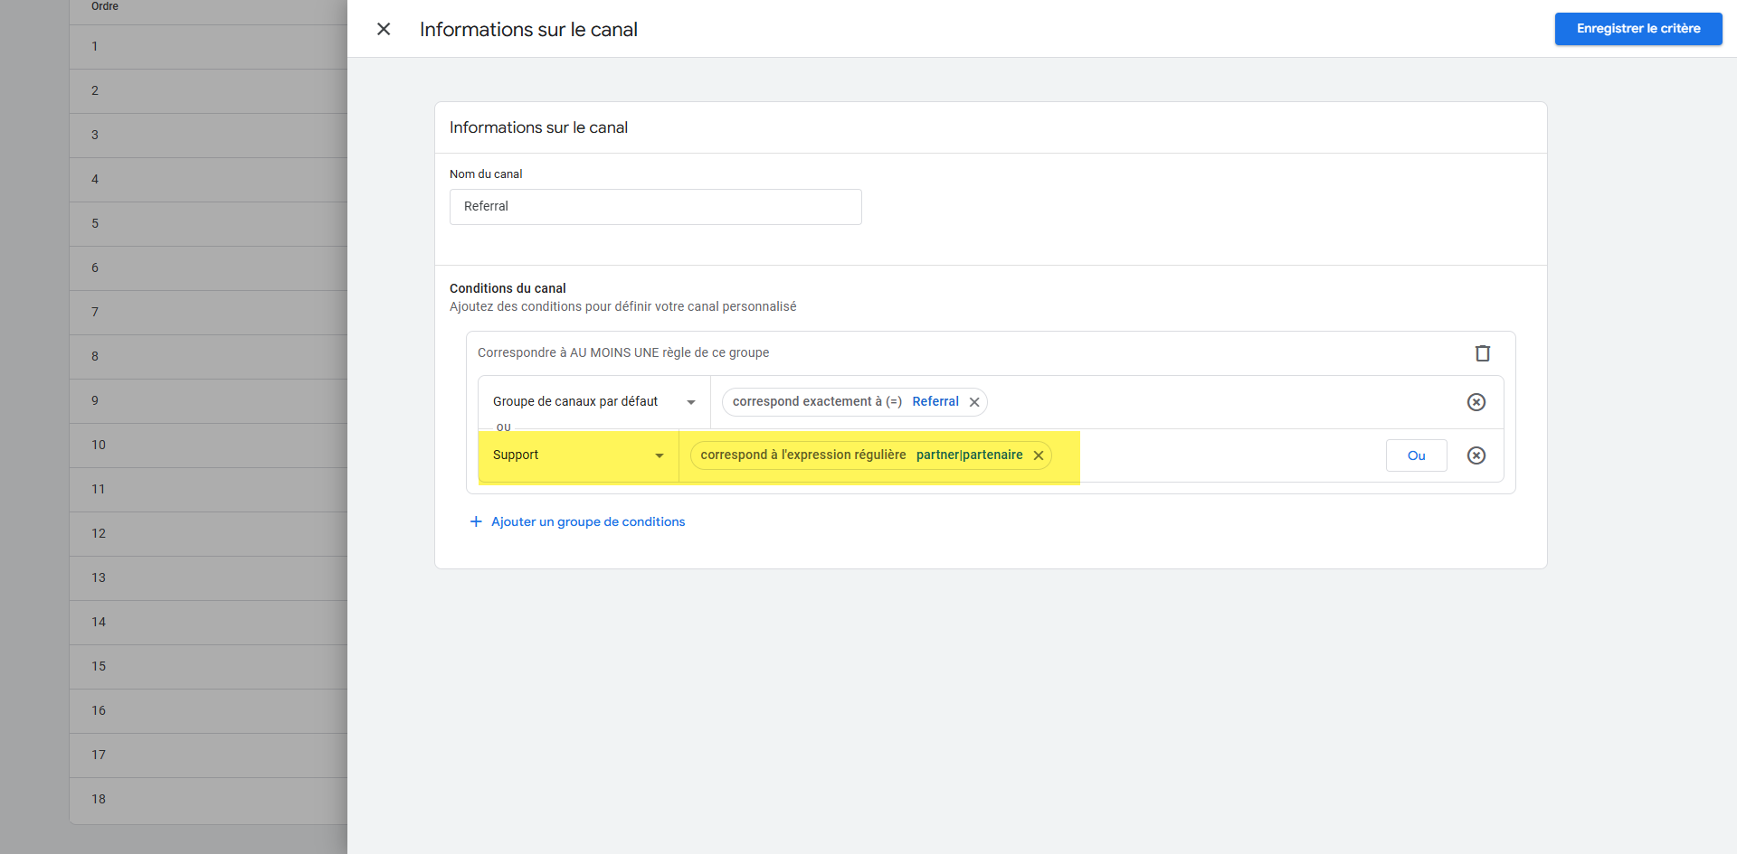Viewport: 1737px width, 854px height.
Task: Delete the condition group with trash icon
Action: click(x=1482, y=353)
